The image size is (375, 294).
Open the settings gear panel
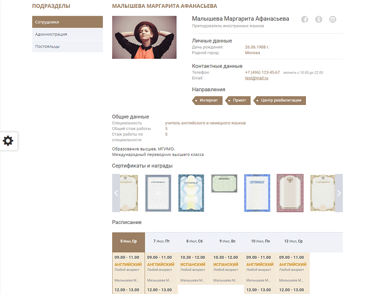coord(8,141)
